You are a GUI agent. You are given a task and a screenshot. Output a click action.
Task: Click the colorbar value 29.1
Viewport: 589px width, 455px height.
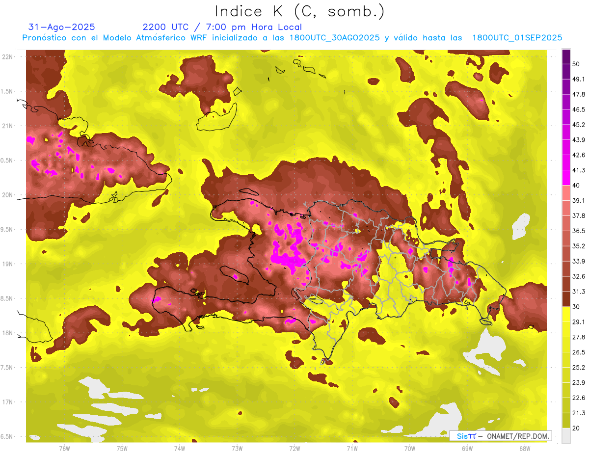(x=578, y=321)
